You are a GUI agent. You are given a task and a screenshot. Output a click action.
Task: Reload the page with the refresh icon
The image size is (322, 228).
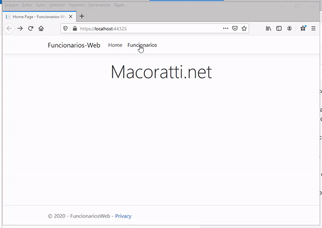(x=31, y=28)
